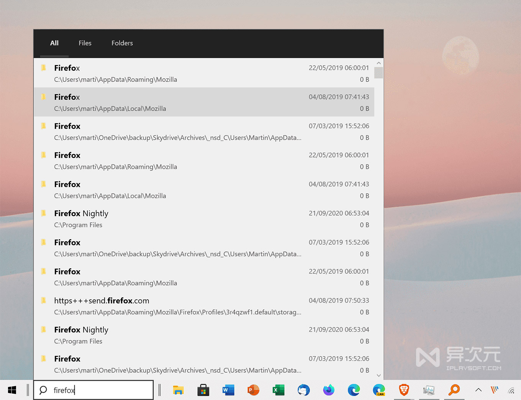
Task: Expand hidden system tray icons
Action: coord(478,390)
